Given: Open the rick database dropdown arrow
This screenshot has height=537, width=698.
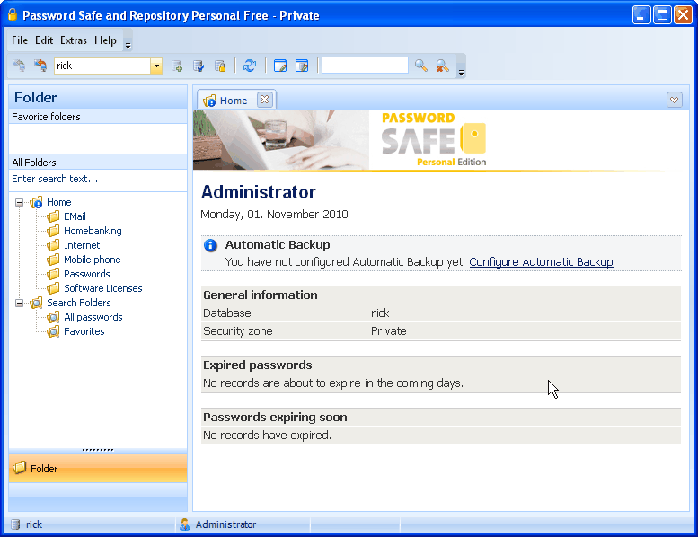Looking at the screenshot, I should [x=156, y=66].
